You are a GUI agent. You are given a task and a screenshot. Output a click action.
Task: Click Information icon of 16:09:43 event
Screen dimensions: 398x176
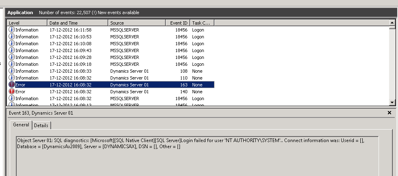click(x=12, y=50)
